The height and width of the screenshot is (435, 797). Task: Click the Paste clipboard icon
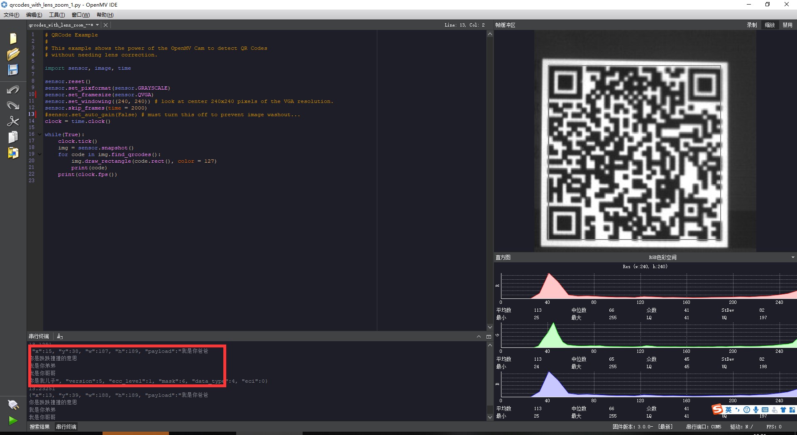pos(13,153)
